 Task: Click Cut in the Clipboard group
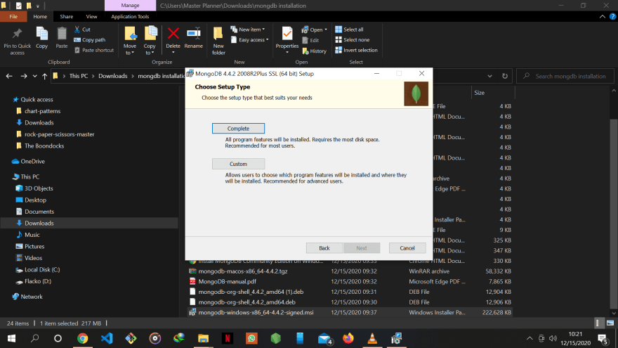pos(82,30)
